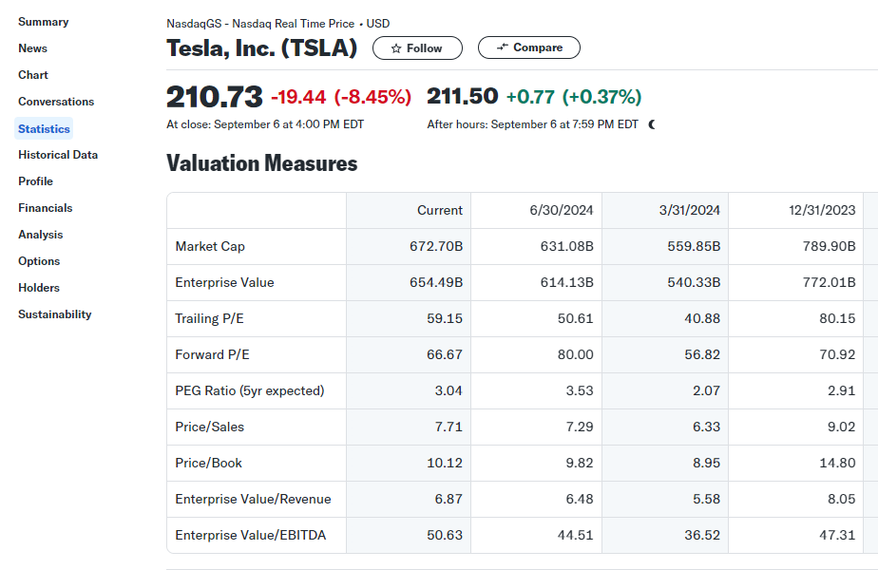
Task: Click the Tesla, Inc. (TSLA) title
Action: click(x=263, y=46)
